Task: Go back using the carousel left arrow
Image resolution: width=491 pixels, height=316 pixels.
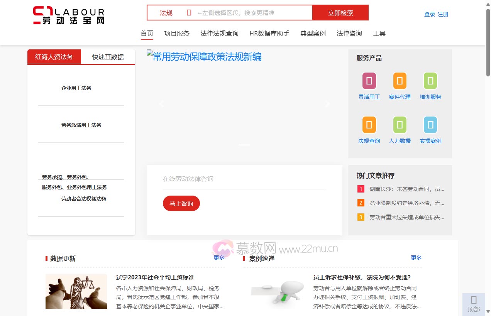Action: [x=161, y=103]
